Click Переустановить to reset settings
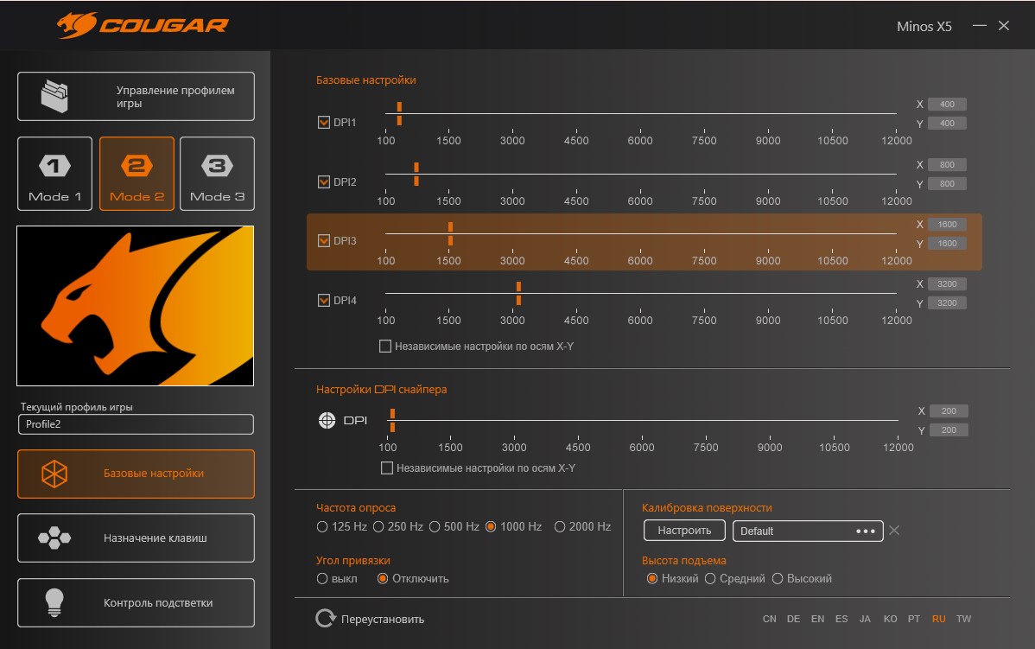The image size is (1035, 649). [382, 620]
